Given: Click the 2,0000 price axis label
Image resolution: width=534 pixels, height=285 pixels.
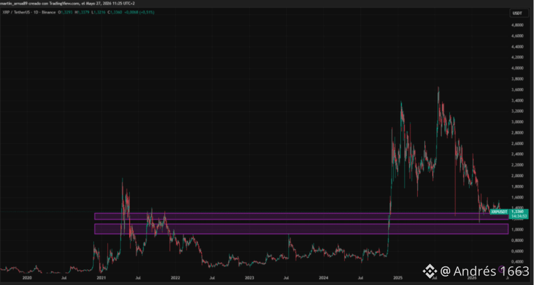Looking at the screenshot, I should 517,176.
